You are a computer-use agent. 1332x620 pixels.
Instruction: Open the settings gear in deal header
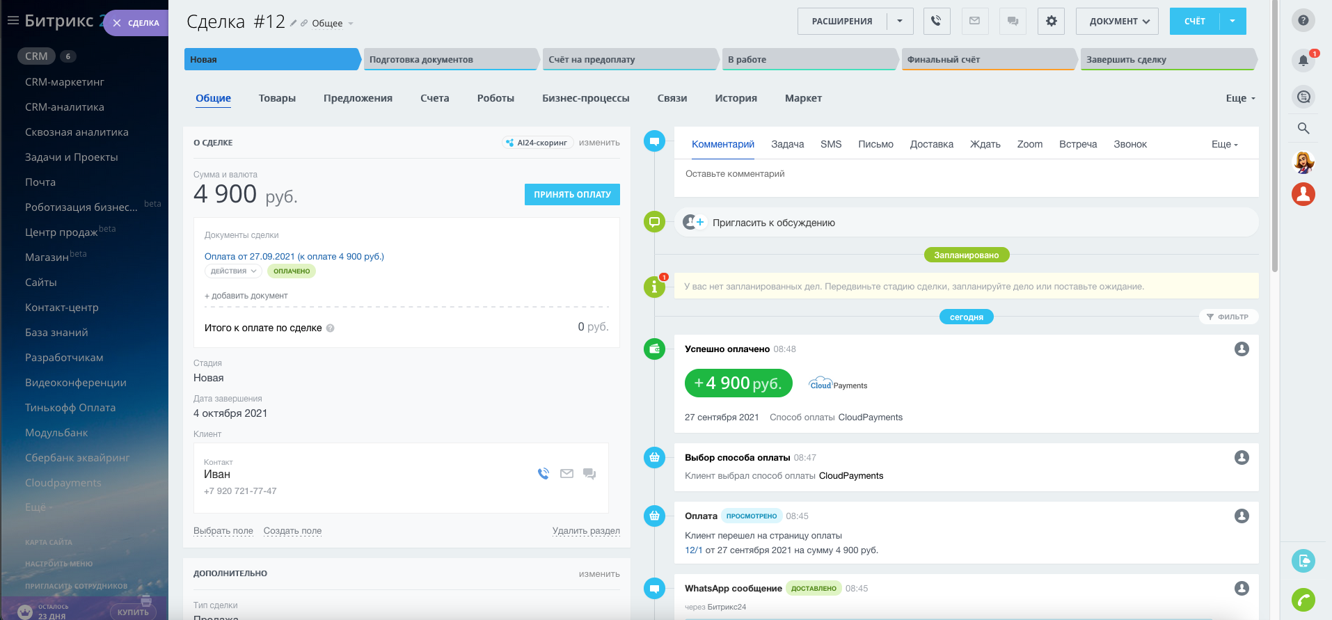click(x=1051, y=21)
